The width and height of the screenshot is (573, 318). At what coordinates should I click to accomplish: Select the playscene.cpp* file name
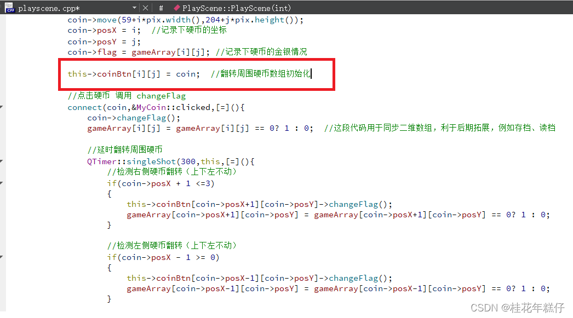[x=49, y=8]
